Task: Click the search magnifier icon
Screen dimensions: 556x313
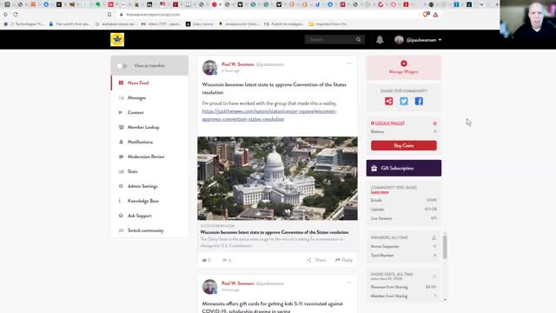Action: click(359, 39)
